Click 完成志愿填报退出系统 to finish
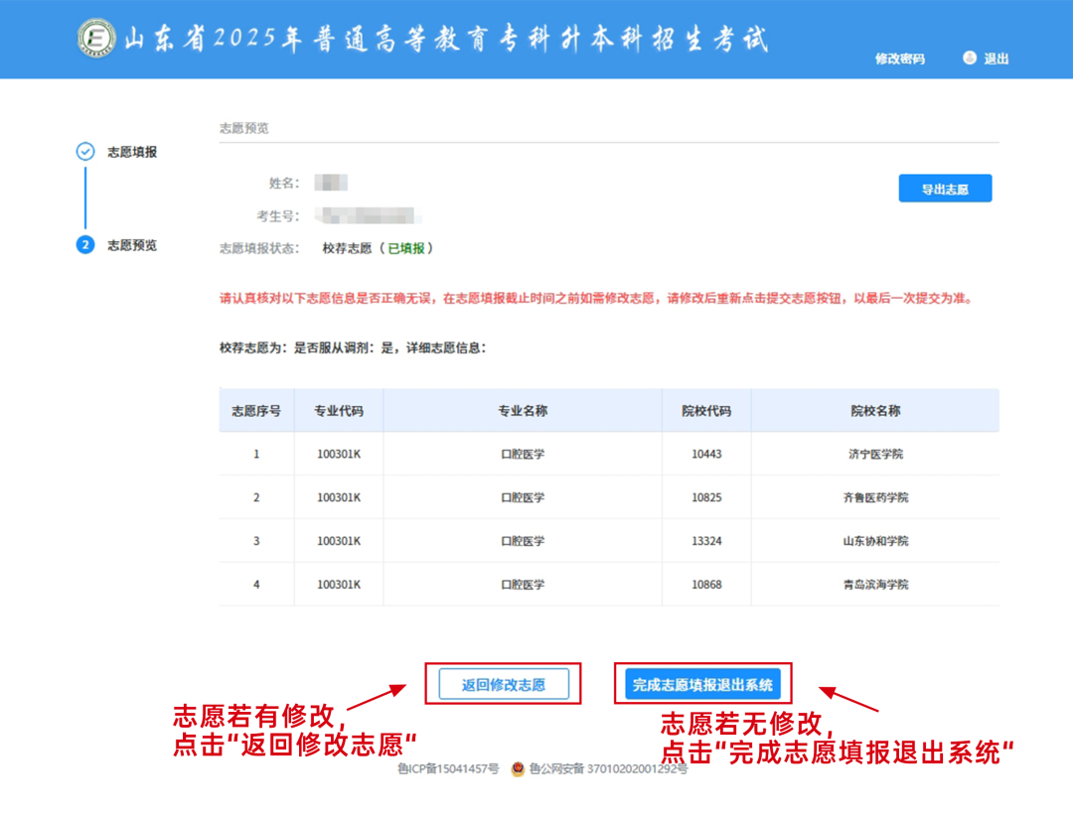Screen dimensions: 1073x820 tap(702, 683)
